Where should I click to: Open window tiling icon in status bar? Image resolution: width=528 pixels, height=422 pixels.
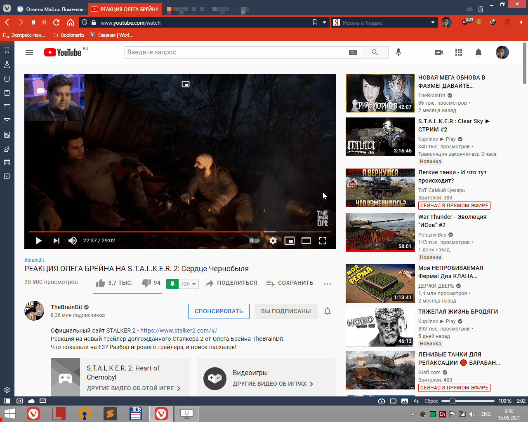(393, 401)
